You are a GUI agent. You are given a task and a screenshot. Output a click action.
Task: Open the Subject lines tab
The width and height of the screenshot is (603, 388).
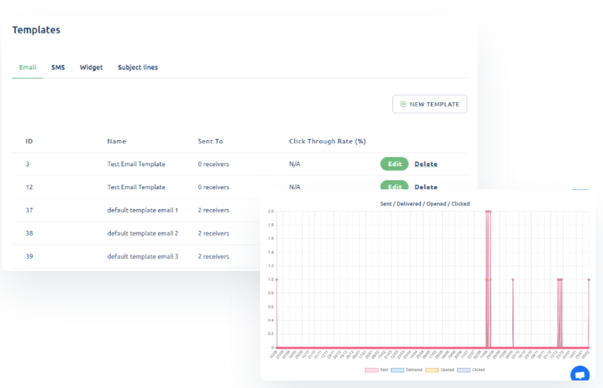click(x=138, y=67)
